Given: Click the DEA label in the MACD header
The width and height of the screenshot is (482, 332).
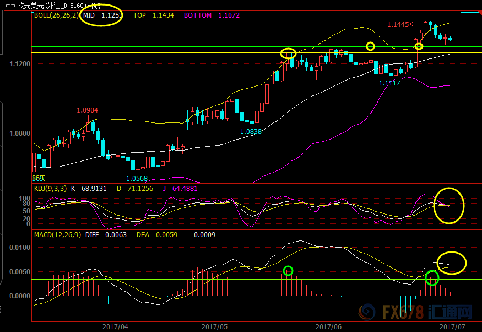Looking at the screenshot, I should [143, 235].
